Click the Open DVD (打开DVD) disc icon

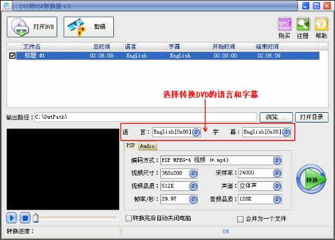(x=20, y=27)
